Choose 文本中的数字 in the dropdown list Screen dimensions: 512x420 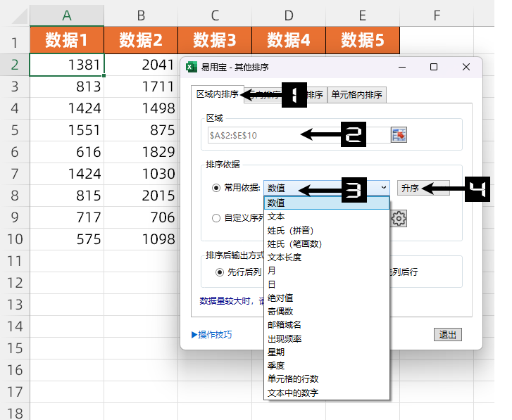(327, 393)
